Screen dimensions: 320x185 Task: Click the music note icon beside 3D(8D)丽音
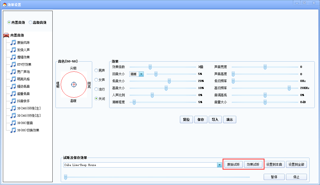click(x=13, y=123)
